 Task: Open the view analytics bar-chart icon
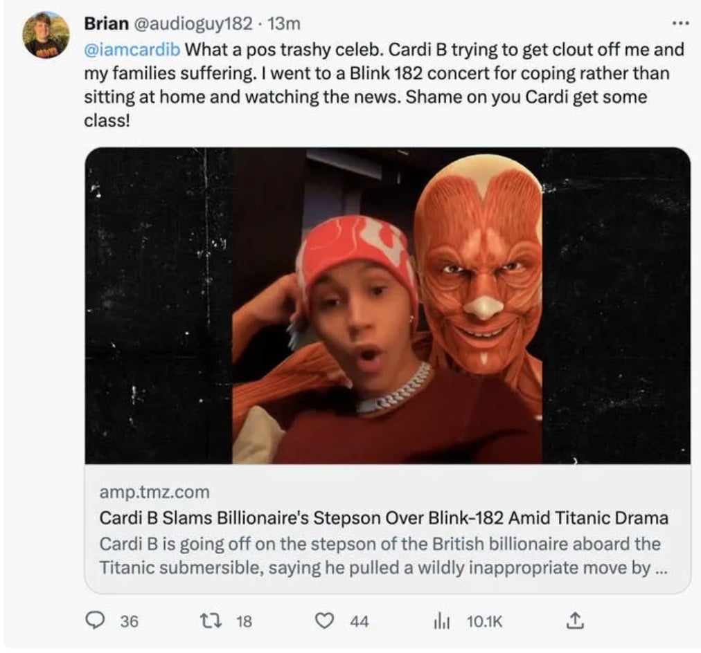coord(441,621)
